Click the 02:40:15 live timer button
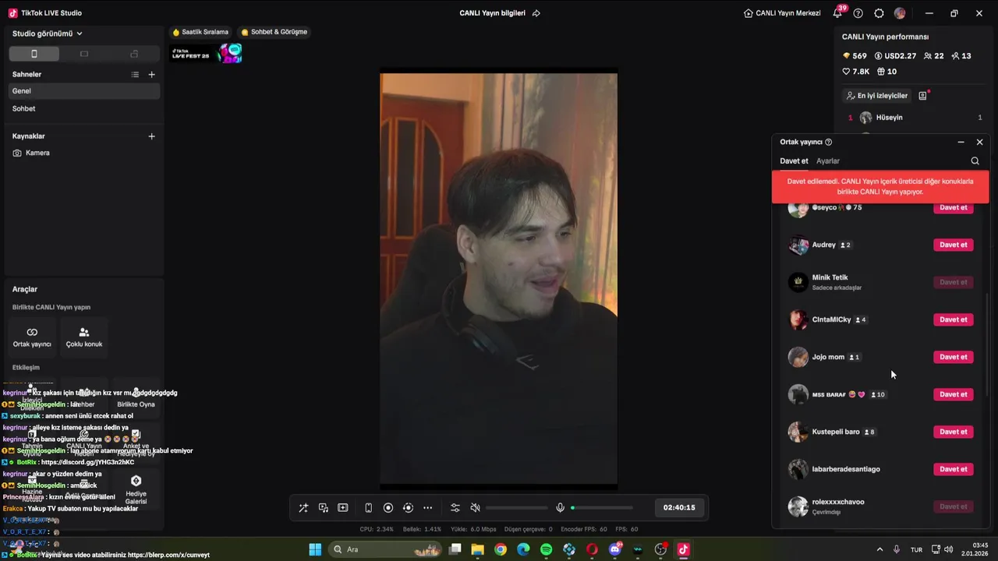 pos(679,507)
